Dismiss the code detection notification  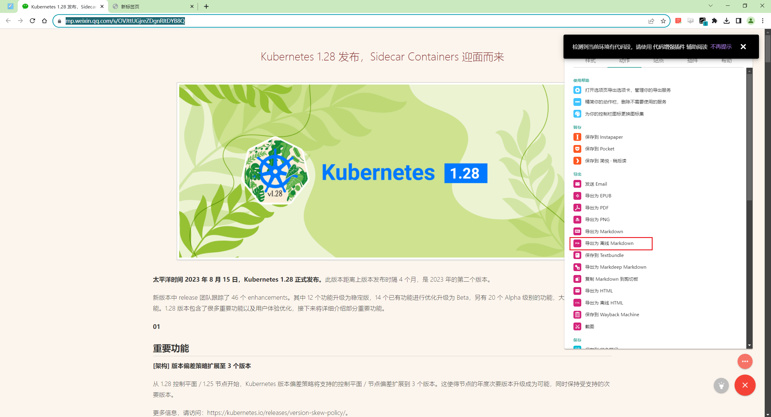(x=743, y=47)
